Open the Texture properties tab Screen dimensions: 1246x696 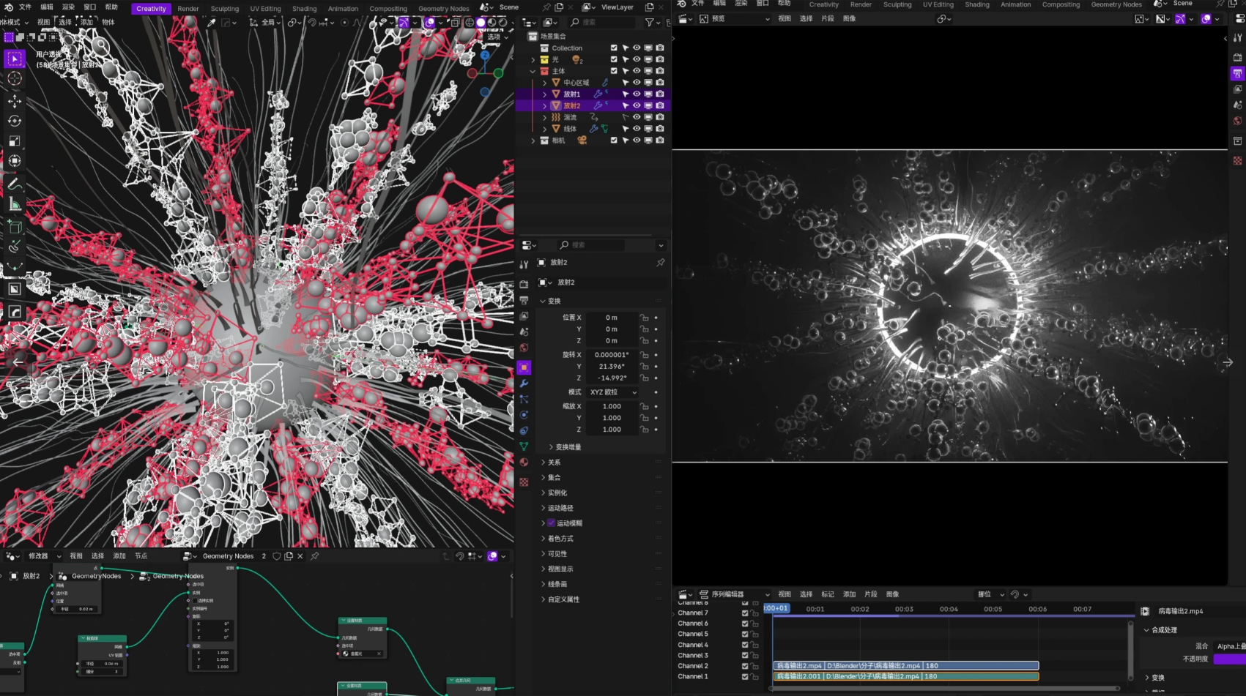click(524, 482)
